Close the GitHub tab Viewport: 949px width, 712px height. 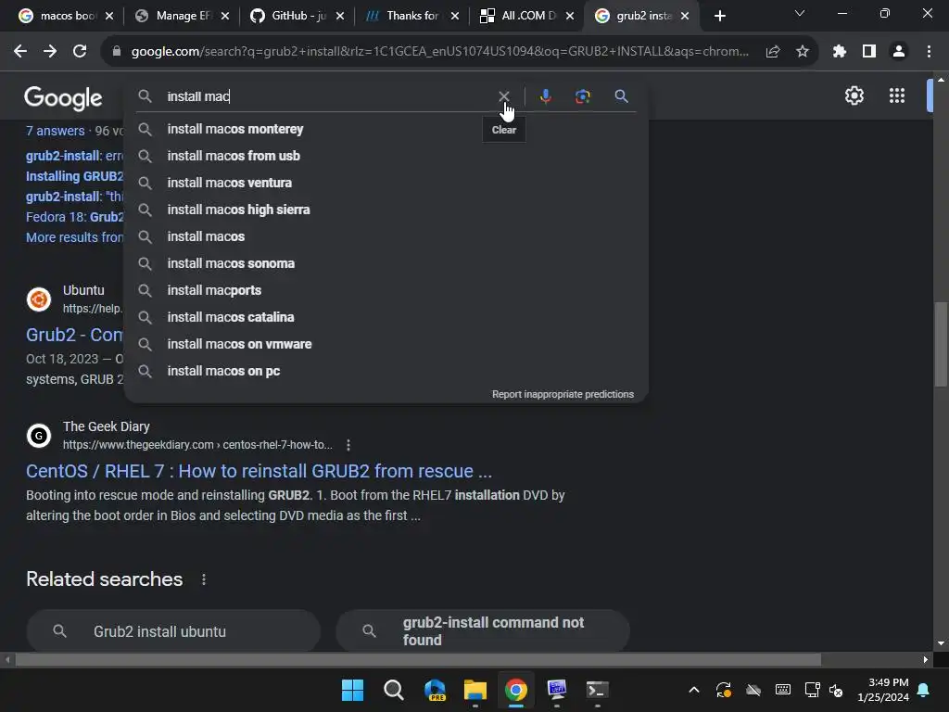point(340,17)
